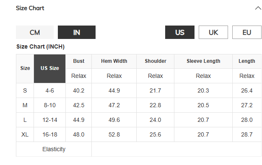The image size is (262, 165).
Task: Select the M size row label
Action: point(25,105)
